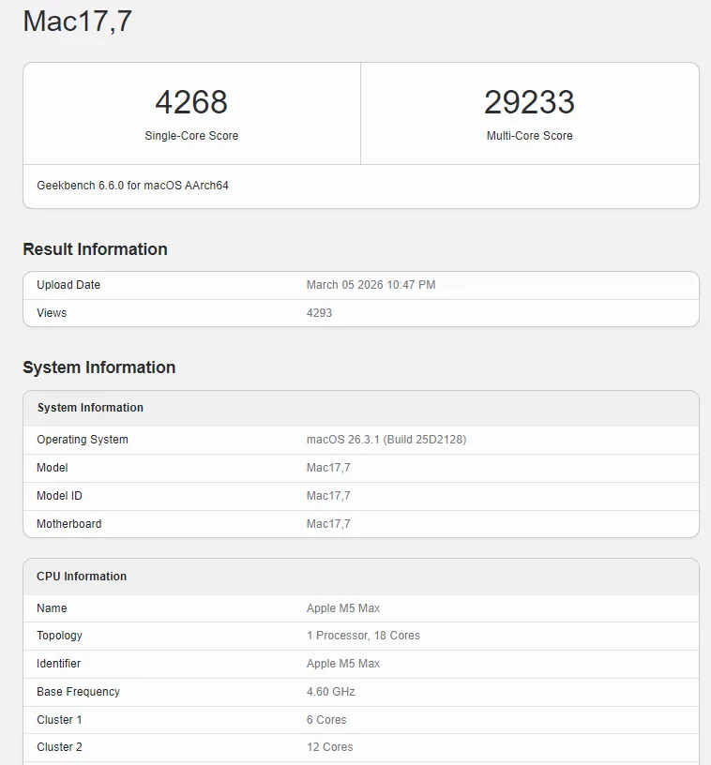This screenshot has width=711, height=765.
Task: Click the Name label in CPU table
Action: (52, 608)
